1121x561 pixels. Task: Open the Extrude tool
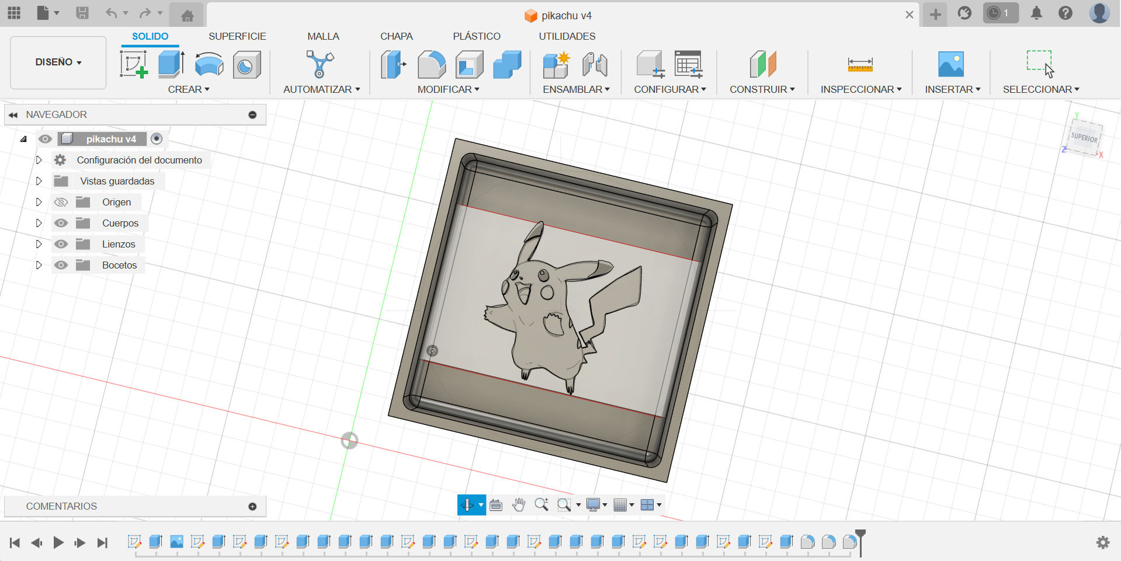[x=170, y=64]
